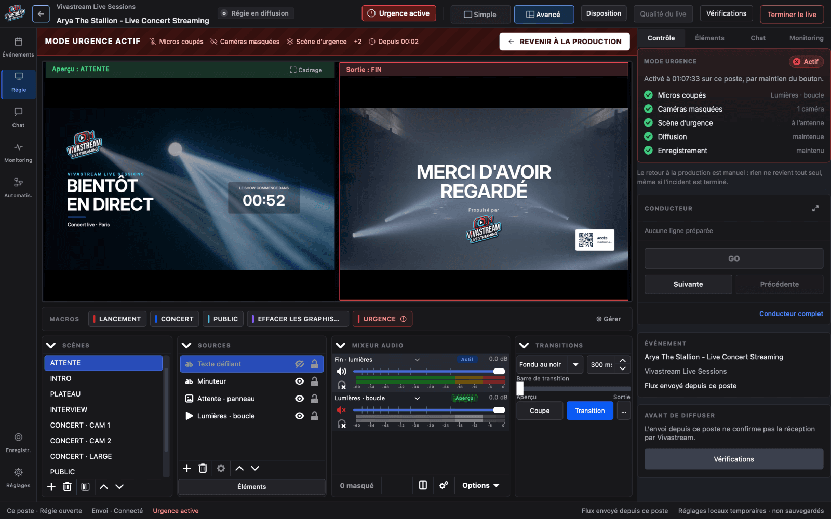The height and width of the screenshot is (519, 831).
Task: Collapse the Scènes panel
Action: tap(51, 345)
